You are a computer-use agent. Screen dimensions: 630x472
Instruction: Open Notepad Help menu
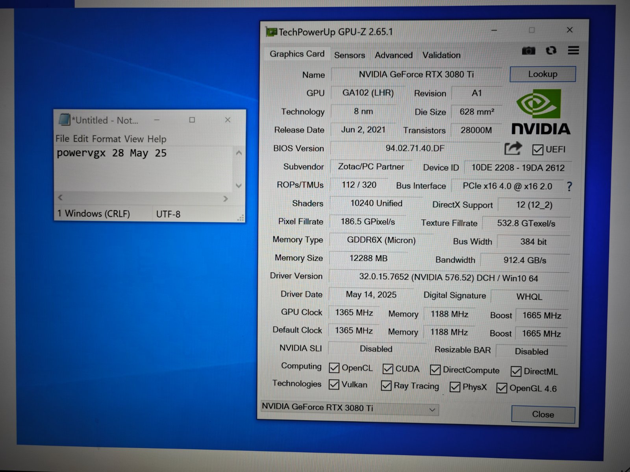pyautogui.click(x=157, y=139)
